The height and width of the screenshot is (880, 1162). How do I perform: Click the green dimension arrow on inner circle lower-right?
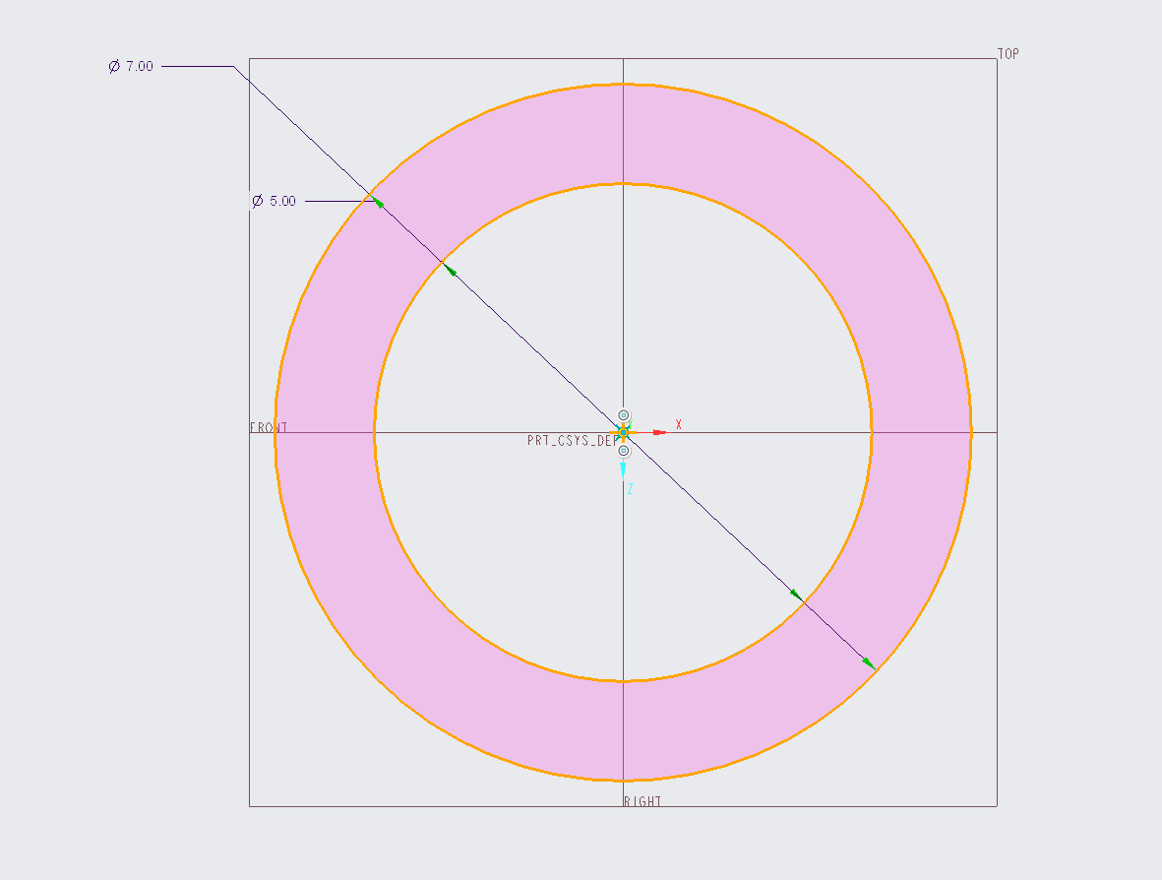(x=797, y=595)
